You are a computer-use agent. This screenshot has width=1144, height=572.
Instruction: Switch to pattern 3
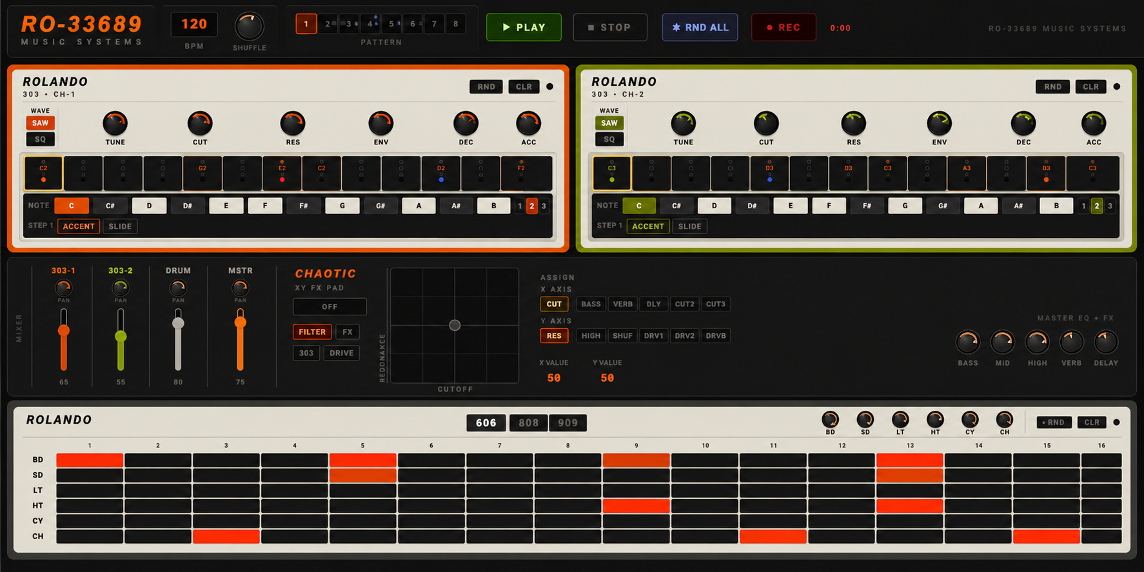[x=349, y=24]
